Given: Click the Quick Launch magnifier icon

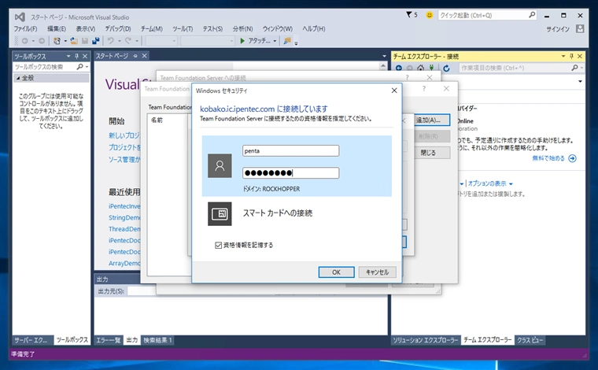Looking at the screenshot, I should 532,15.
